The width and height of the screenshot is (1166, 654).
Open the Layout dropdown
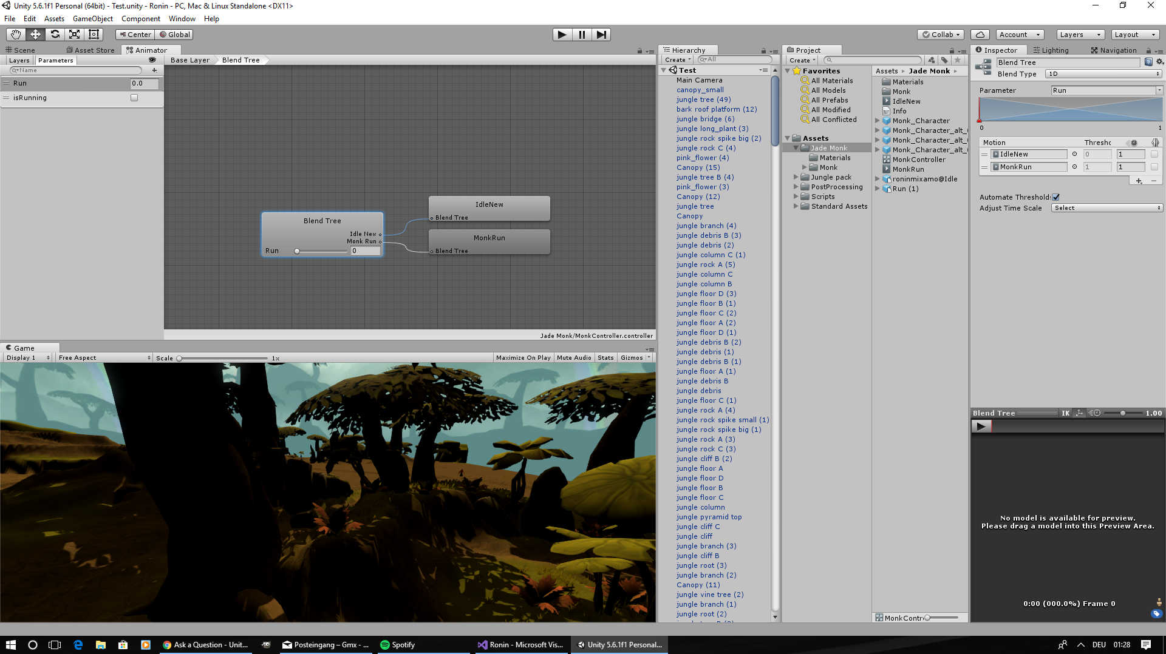coord(1135,35)
